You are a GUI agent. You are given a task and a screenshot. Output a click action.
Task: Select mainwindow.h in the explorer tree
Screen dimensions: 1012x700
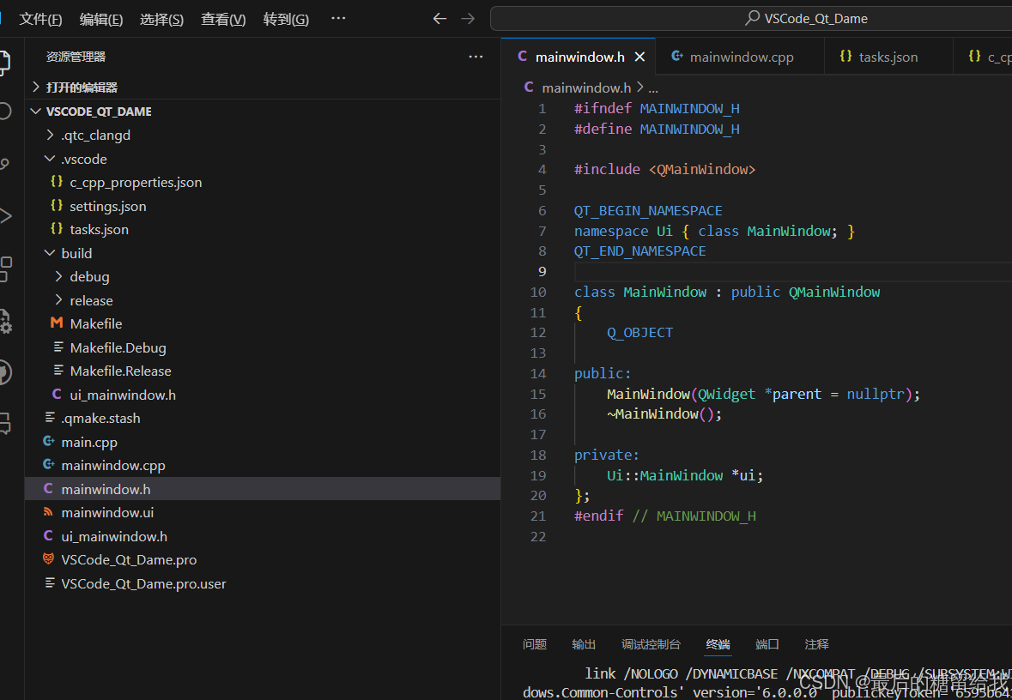(263, 488)
